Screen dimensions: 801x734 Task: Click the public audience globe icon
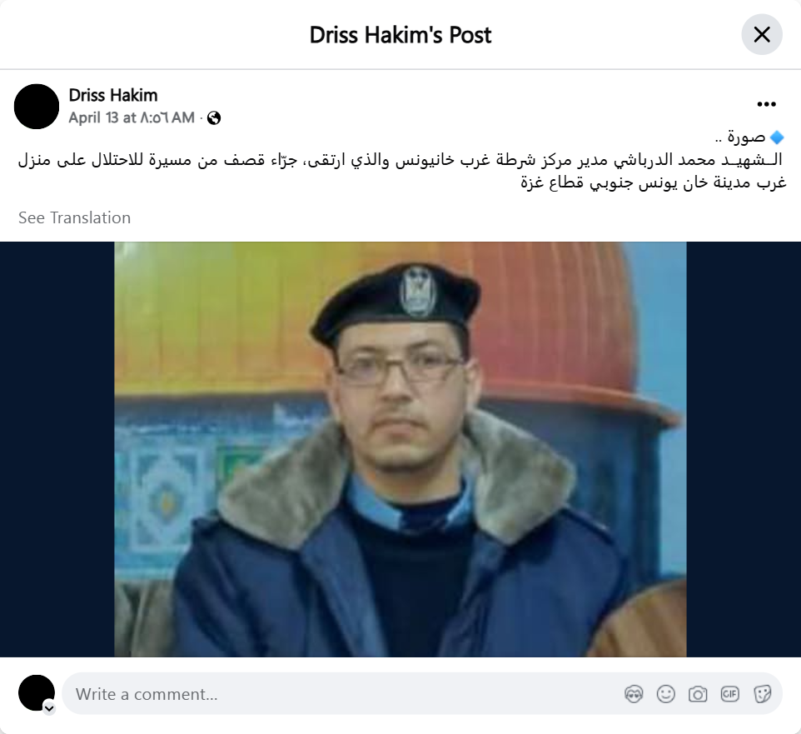[214, 118]
